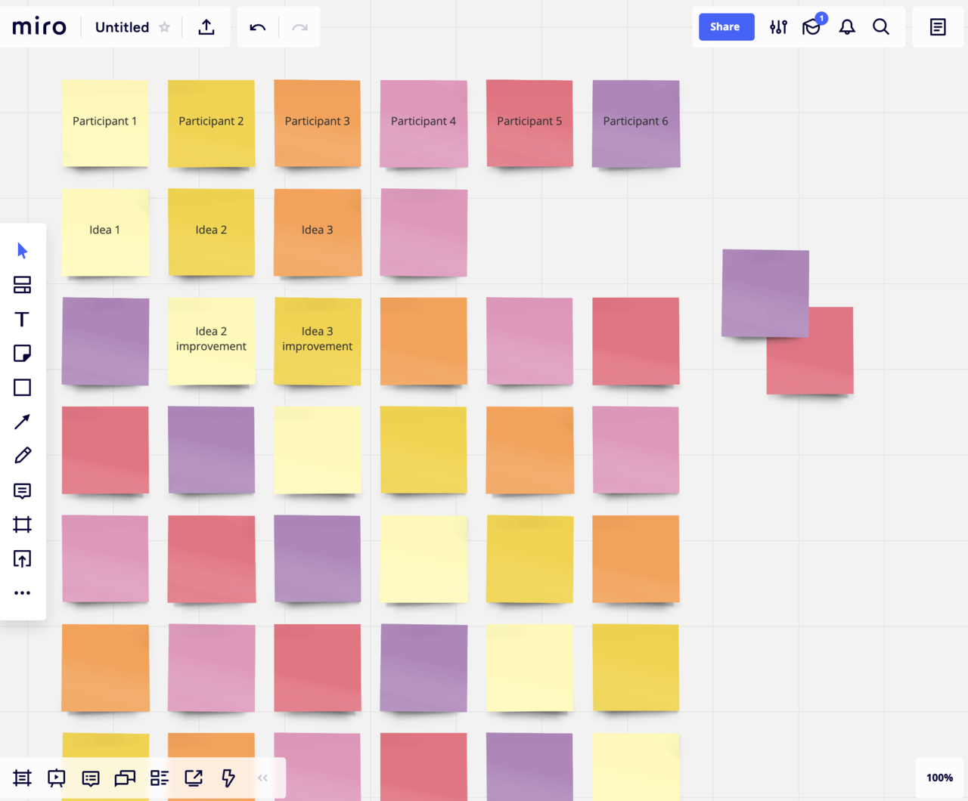The image size is (968, 801).
Task: Click the search magnifier icon
Action: pyautogui.click(x=881, y=27)
